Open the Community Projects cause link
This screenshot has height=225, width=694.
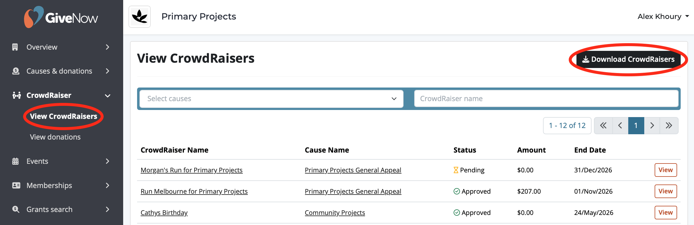(x=335, y=213)
